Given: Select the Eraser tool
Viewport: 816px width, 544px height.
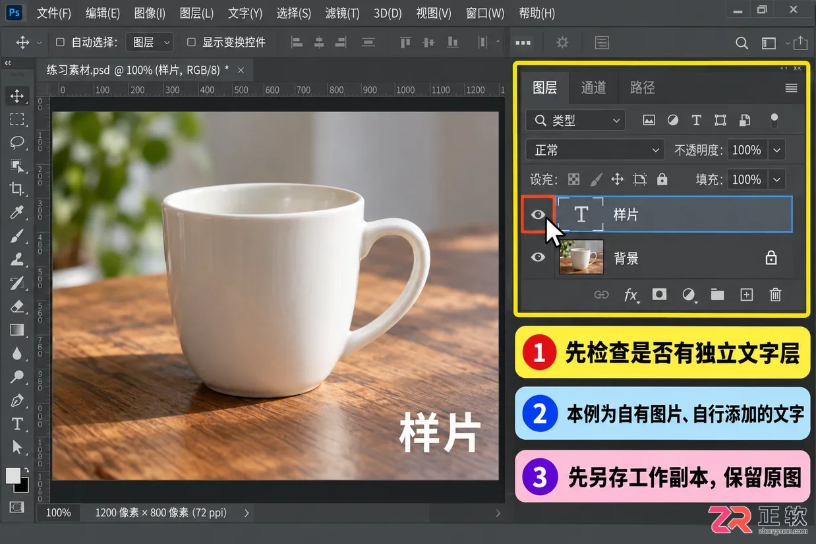Looking at the screenshot, I should click(x=17, y=307).
